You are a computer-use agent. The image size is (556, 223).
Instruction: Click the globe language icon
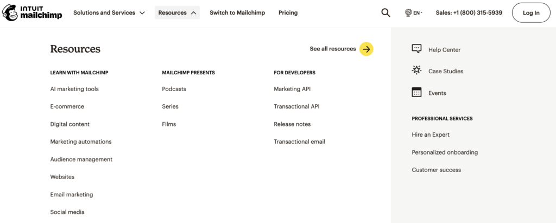(408, 12)
